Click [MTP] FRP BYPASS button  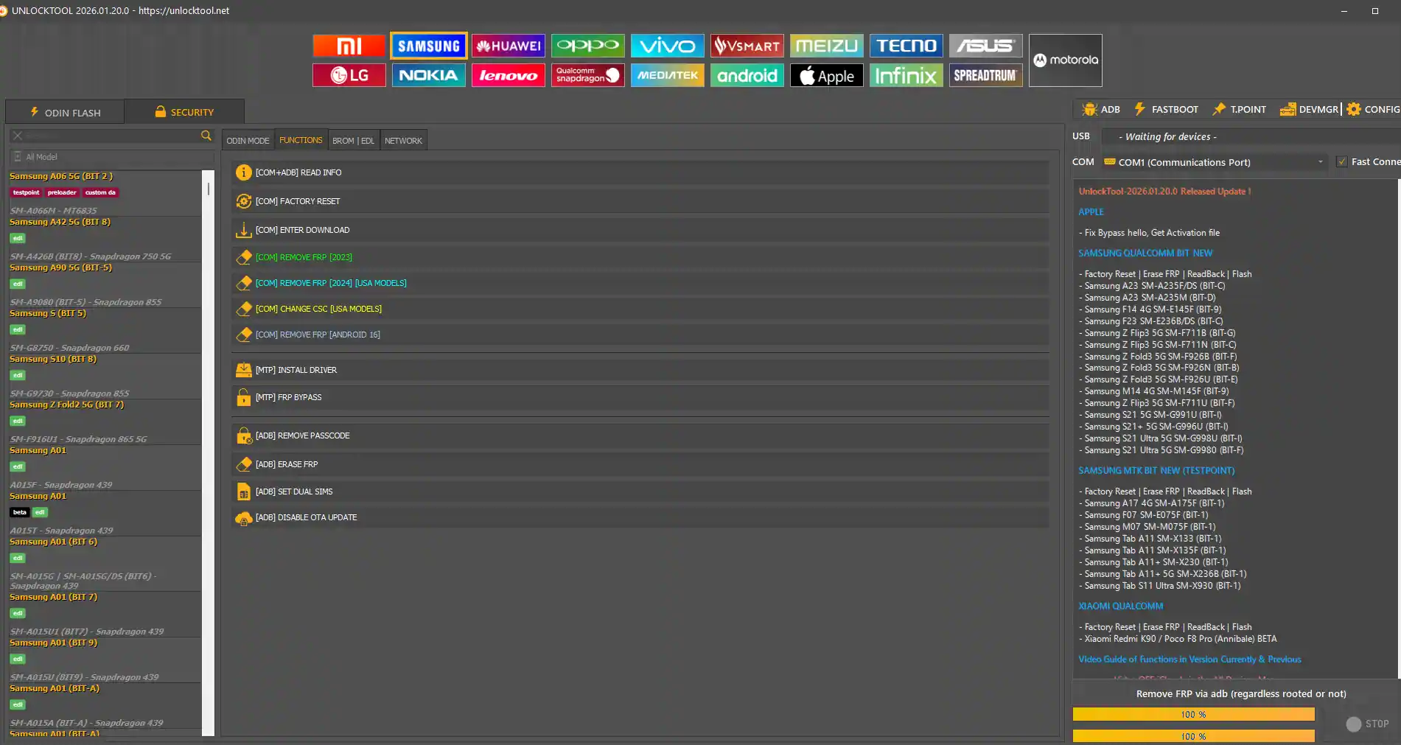[x=288, y=397]
